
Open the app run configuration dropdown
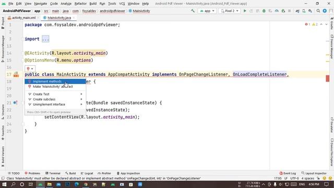[x=207, y=11]
